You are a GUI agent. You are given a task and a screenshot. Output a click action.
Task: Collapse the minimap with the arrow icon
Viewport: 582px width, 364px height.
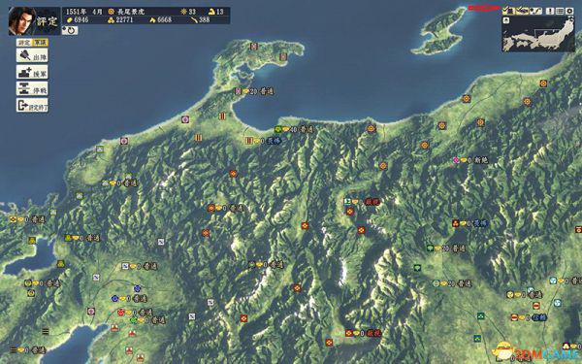(x=506, y=20)
